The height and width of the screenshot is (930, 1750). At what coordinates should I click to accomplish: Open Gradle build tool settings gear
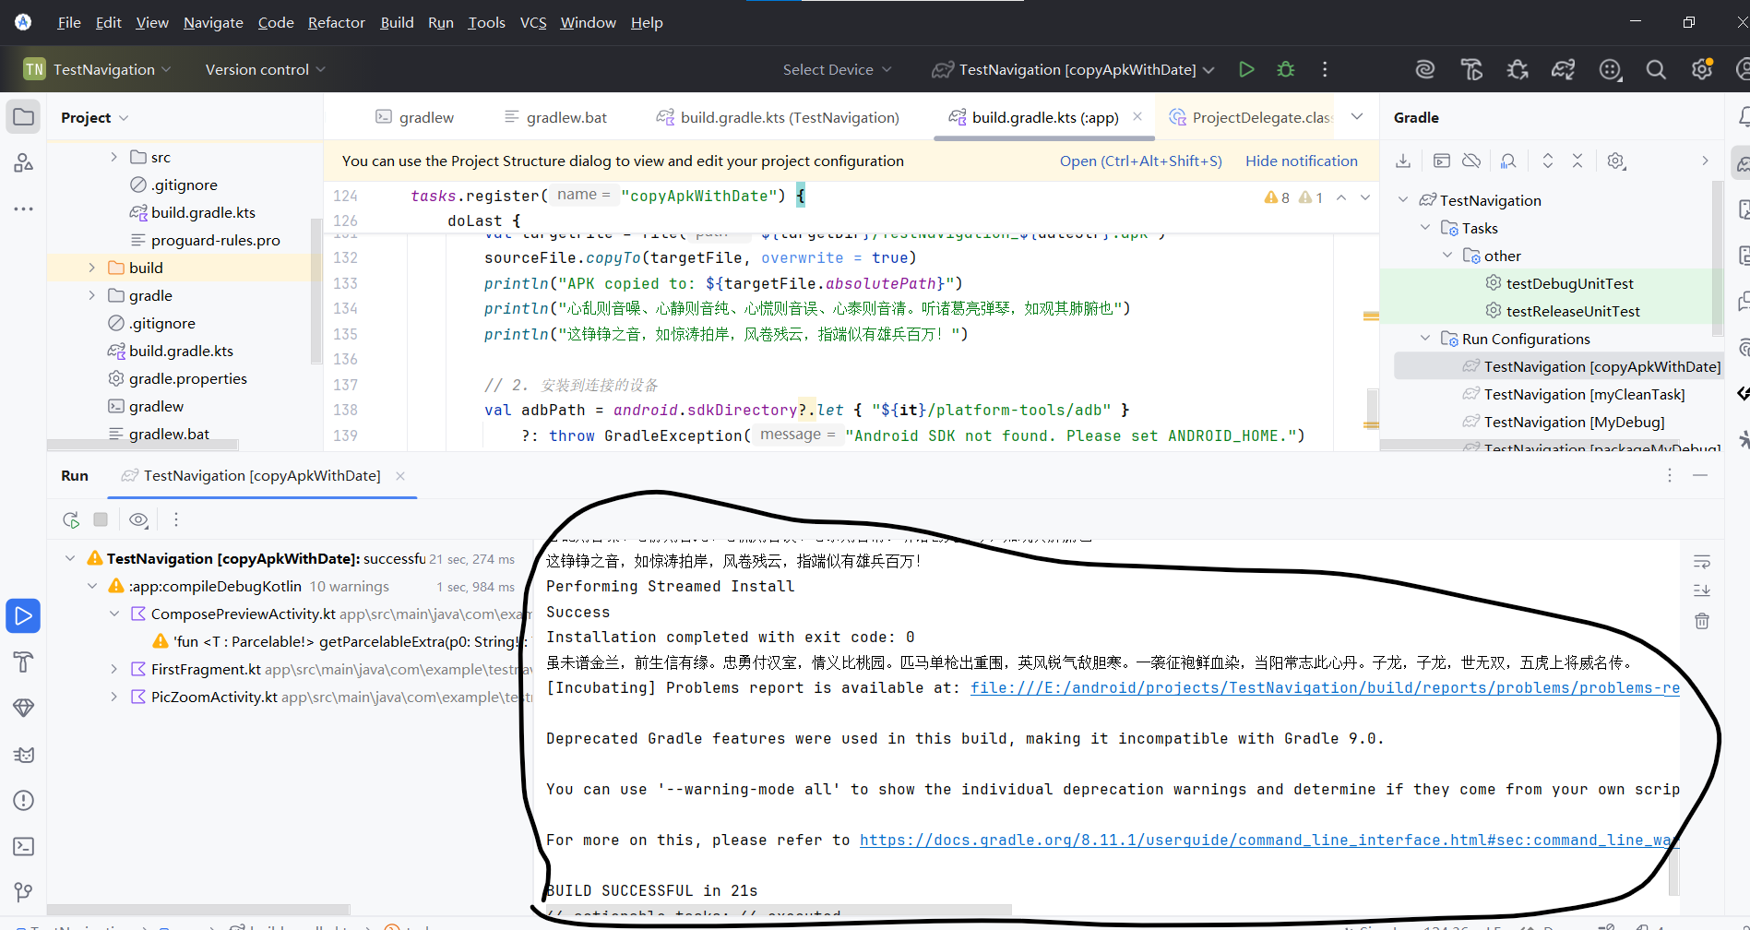[1616, 161]
